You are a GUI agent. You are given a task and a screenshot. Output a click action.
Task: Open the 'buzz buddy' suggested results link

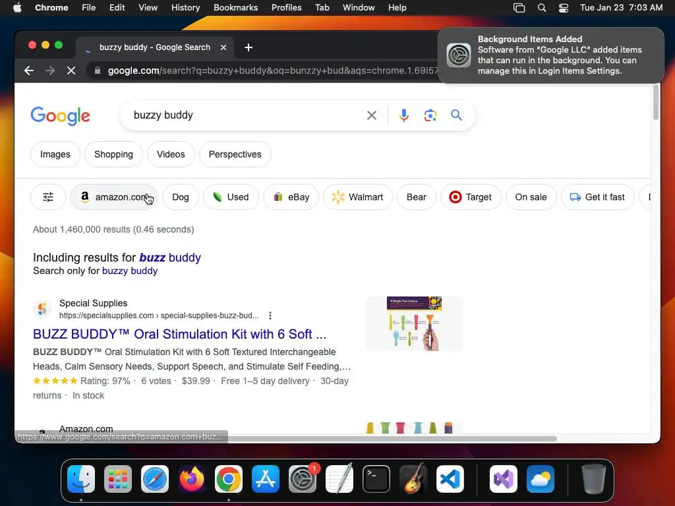coord(170,258)
